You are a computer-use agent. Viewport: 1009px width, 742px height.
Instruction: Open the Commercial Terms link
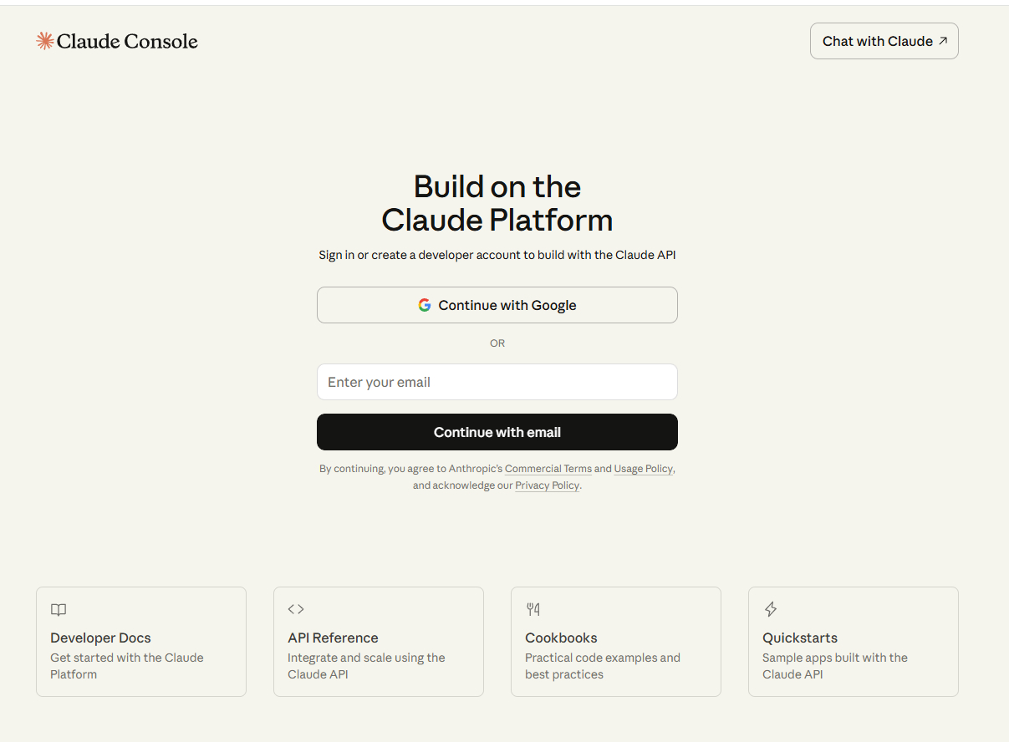548,469
